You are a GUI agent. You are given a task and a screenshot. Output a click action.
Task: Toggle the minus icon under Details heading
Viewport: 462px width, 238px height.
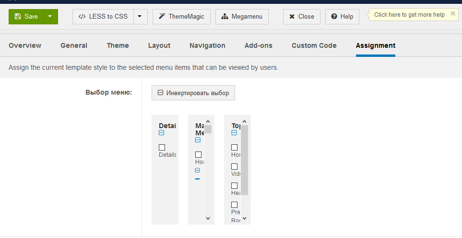[161, 133]
